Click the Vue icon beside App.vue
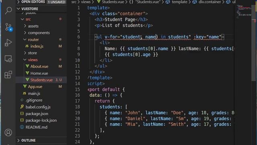 click(25, 86)
